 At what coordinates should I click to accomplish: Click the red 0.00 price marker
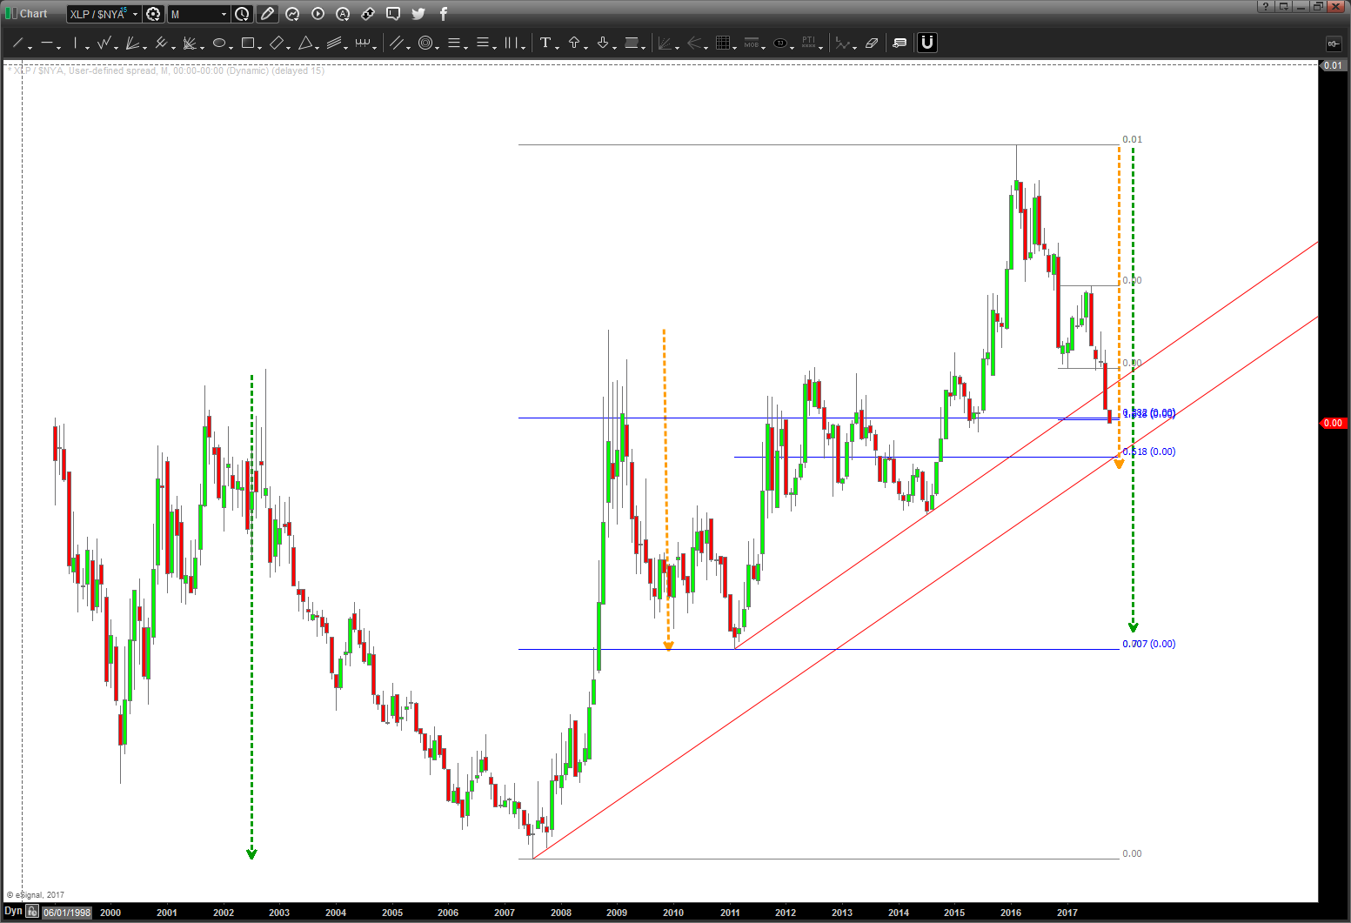pyautogui.click(x=1333, y=423)
